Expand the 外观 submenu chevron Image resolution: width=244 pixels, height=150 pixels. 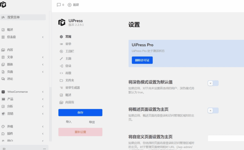click(x=43, y=127)
